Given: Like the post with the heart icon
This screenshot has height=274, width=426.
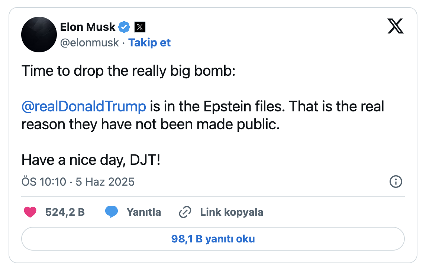Looking at the screenshot, I should [30, 212].
